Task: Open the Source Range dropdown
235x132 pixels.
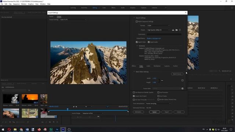Action: pyautogui.click(x=93, y=113)
